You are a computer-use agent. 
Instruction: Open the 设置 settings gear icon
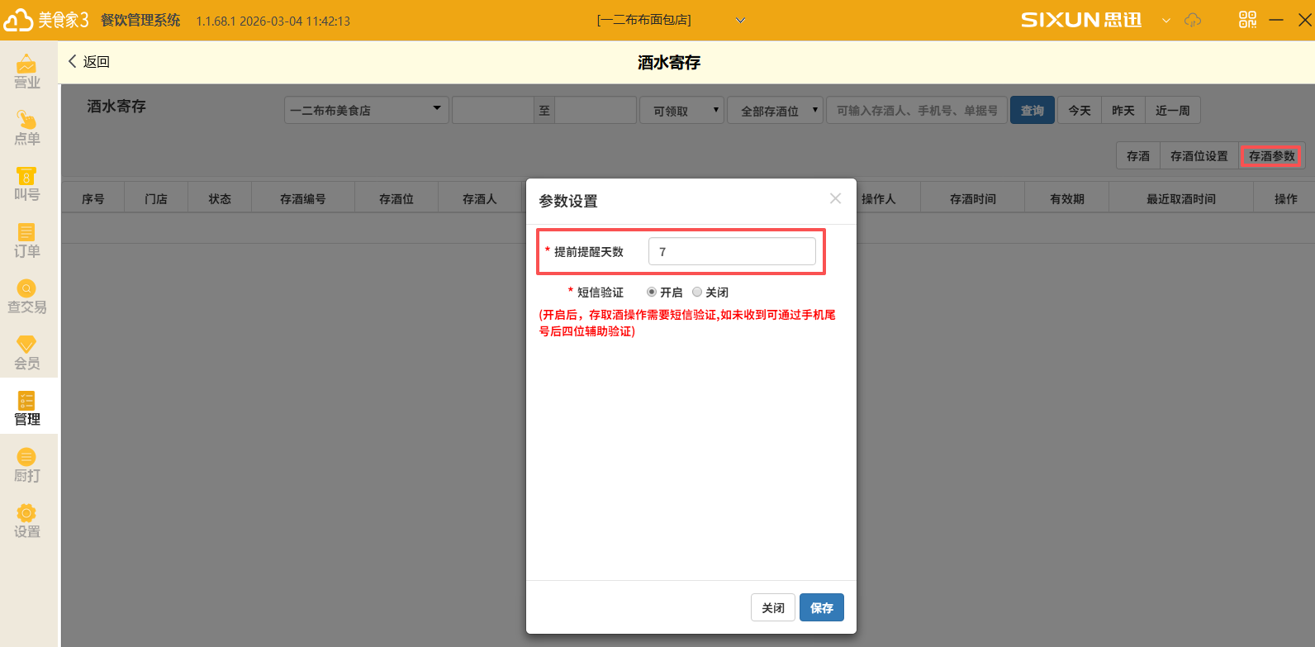(x=27, y=521)
